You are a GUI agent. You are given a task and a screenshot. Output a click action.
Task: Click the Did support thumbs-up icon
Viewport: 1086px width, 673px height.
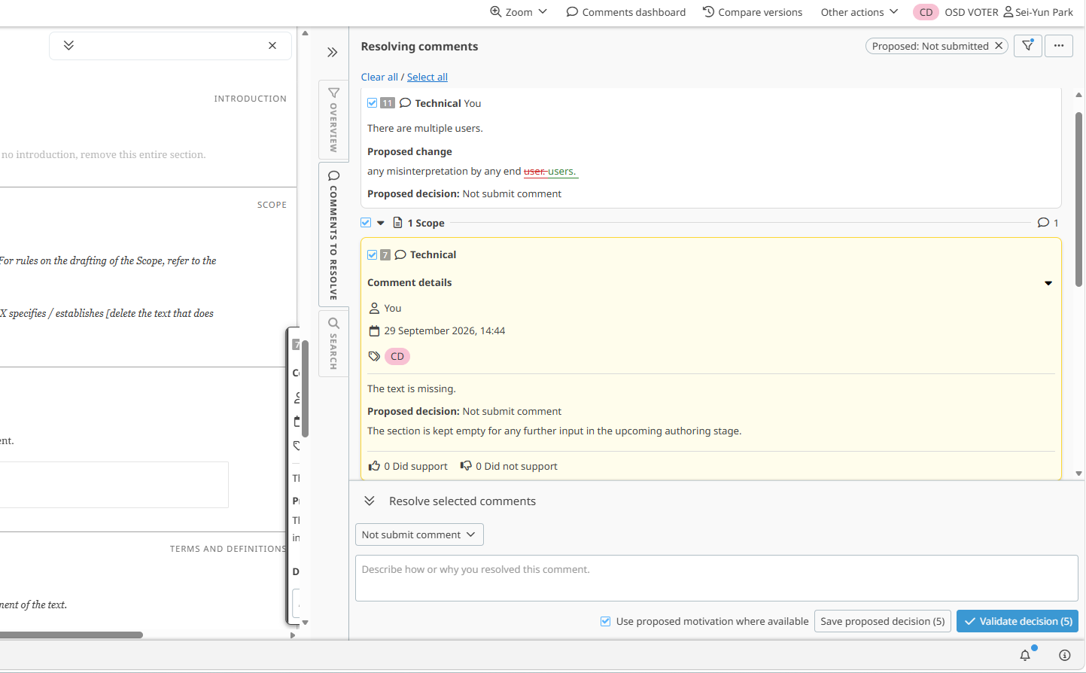coord(374,466)
